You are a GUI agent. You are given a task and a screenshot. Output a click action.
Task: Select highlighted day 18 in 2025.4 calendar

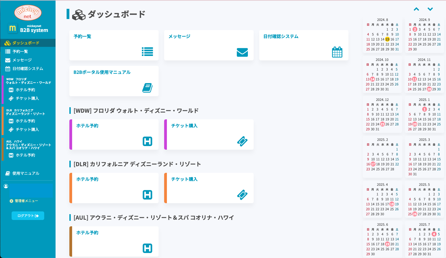pos(392,204)
